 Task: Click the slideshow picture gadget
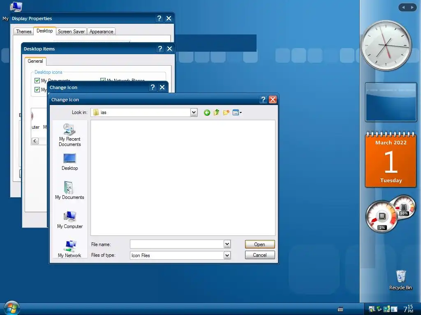pos(391,102)
